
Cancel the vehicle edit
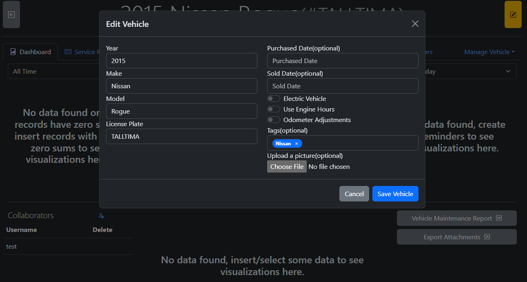coord(354,194)
